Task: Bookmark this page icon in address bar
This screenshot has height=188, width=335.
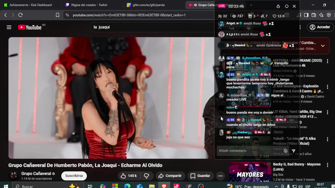Action: click(58, 15)
